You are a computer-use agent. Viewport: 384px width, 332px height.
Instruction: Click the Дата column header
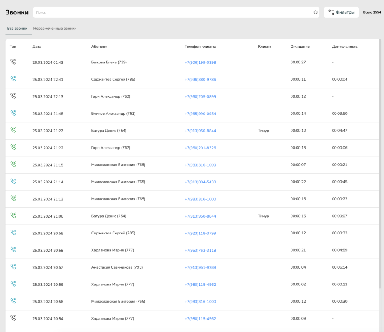coord(37,47)
